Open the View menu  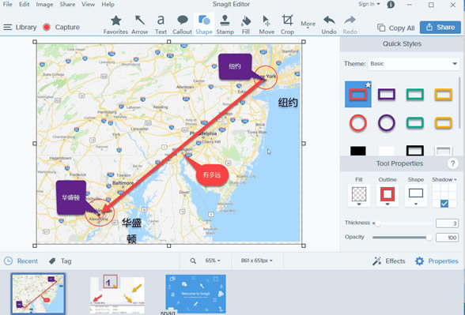88,4
